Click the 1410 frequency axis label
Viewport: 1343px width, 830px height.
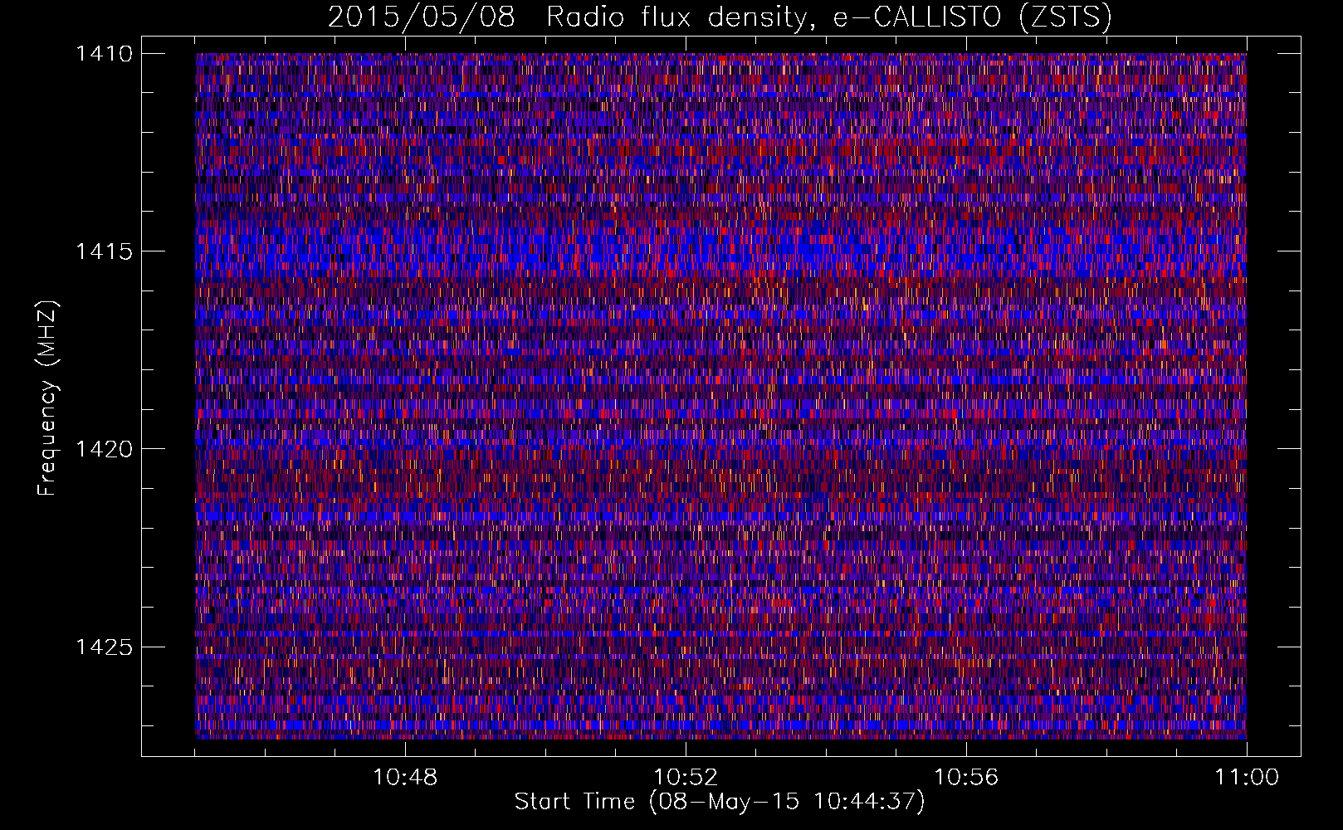[x=104, y=54]
